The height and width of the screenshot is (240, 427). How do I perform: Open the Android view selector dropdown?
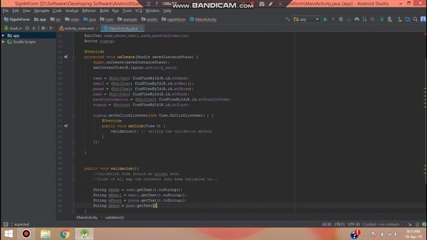[13, 28]
